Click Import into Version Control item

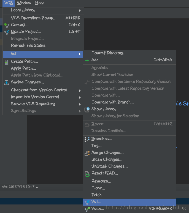click(x=43, y=97)
